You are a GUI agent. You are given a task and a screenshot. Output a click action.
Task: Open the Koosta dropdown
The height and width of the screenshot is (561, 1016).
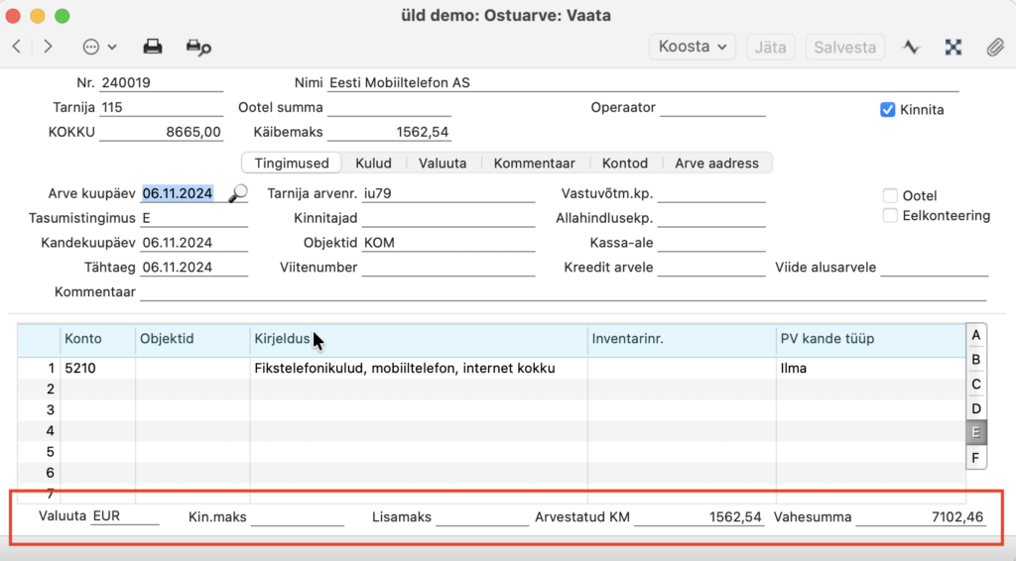692,47
